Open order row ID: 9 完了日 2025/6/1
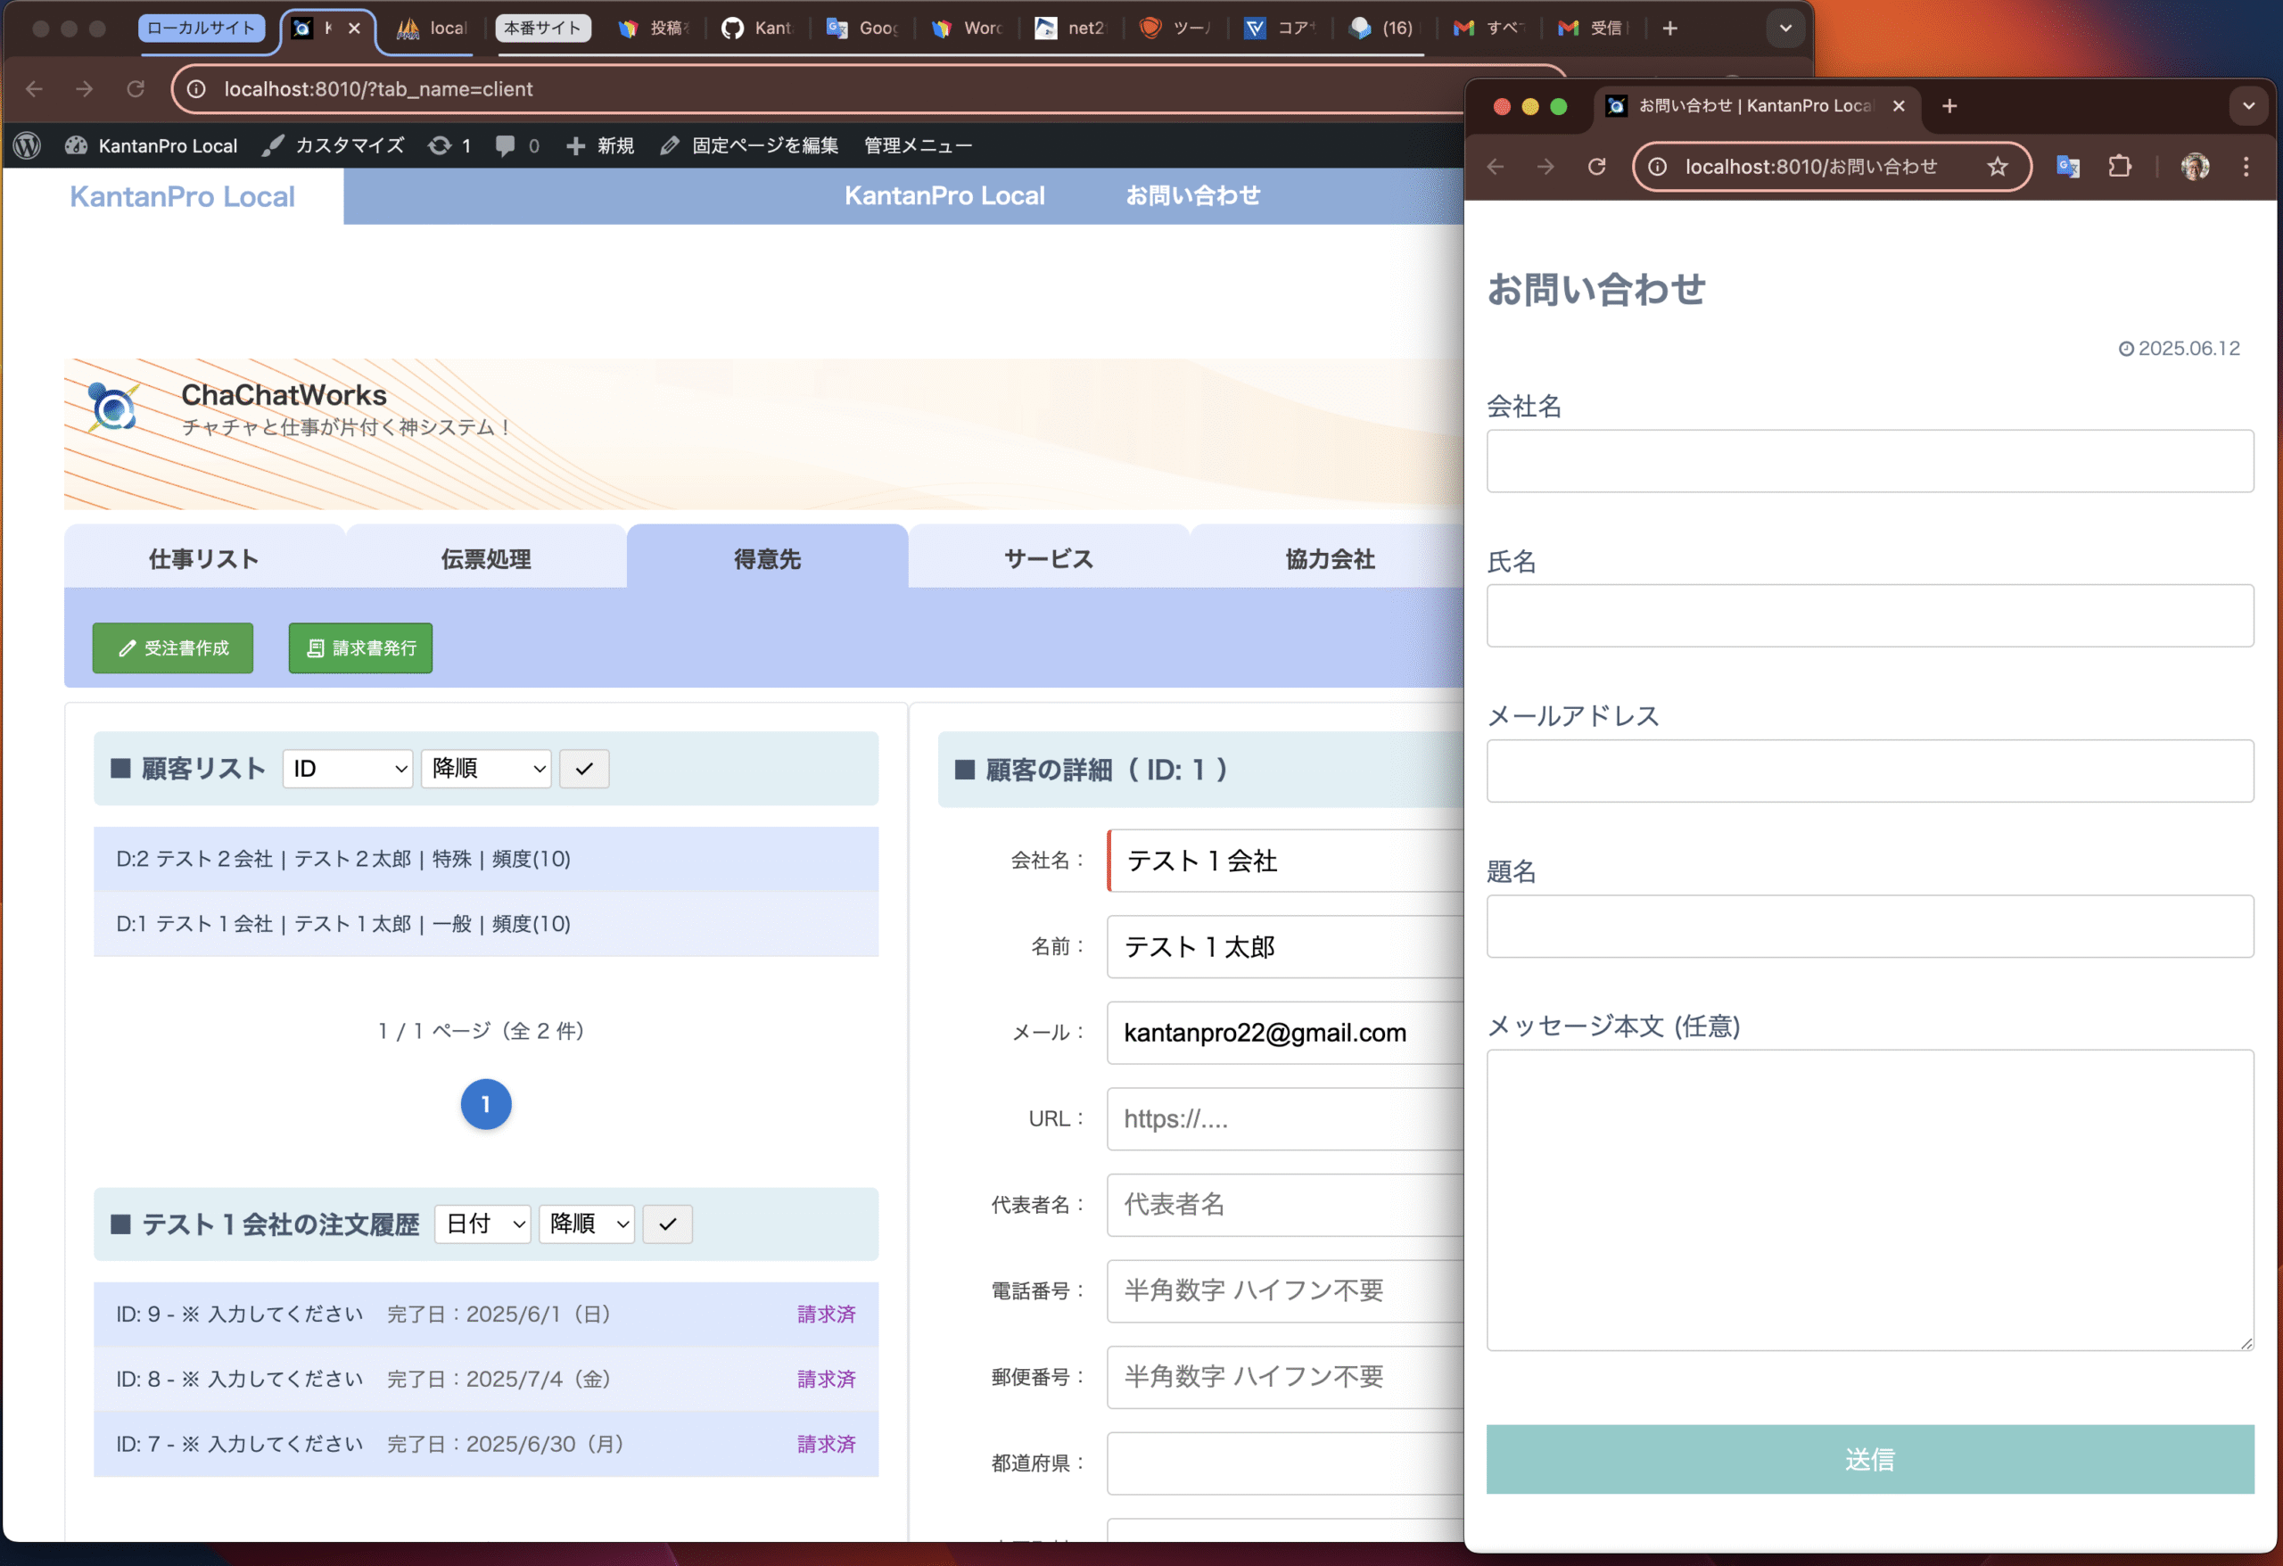 [486, 1315]
